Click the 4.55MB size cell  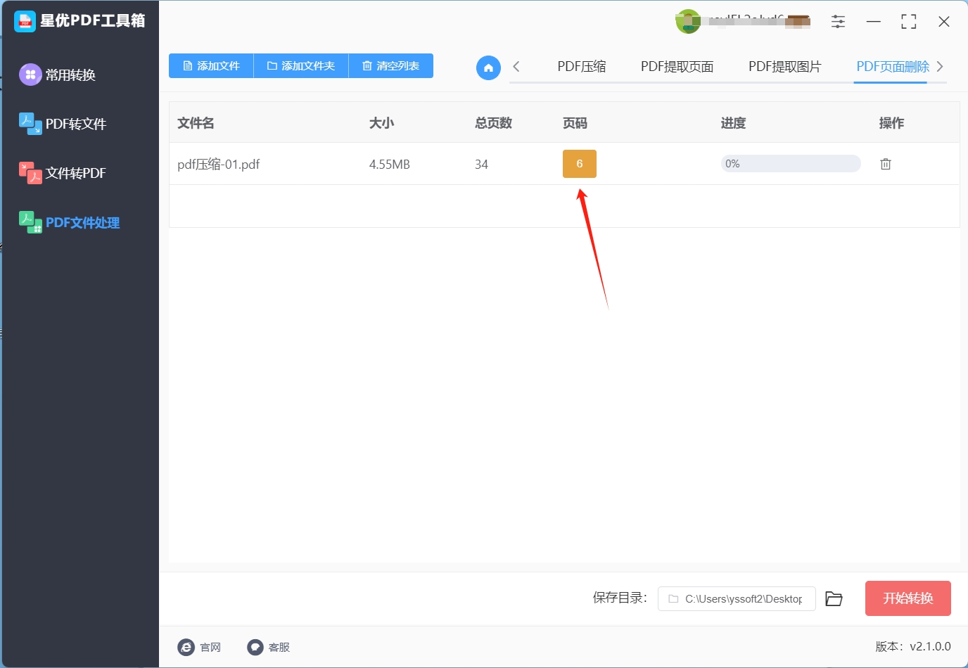click(x=390, y=165)
